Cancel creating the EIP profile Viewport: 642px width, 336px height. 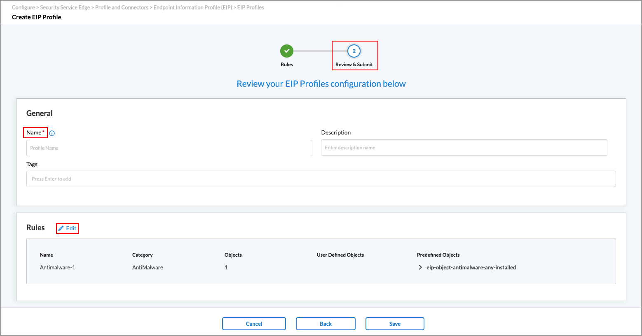(254, 324)
